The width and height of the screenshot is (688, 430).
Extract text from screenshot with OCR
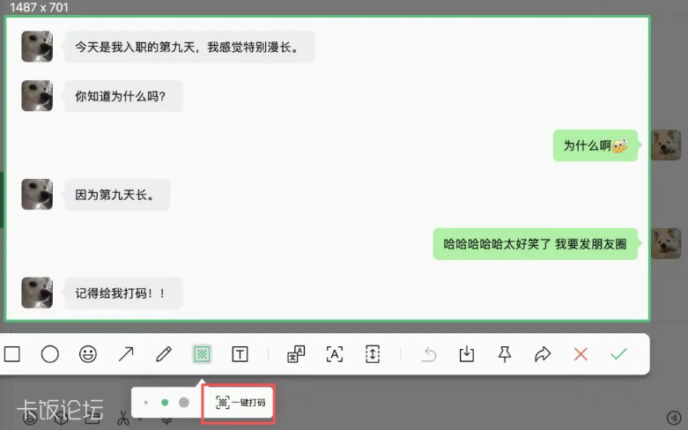(335, 354)
